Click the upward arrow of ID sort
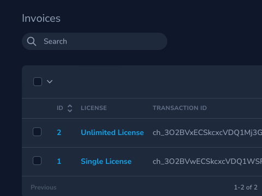 coord(70,106)
